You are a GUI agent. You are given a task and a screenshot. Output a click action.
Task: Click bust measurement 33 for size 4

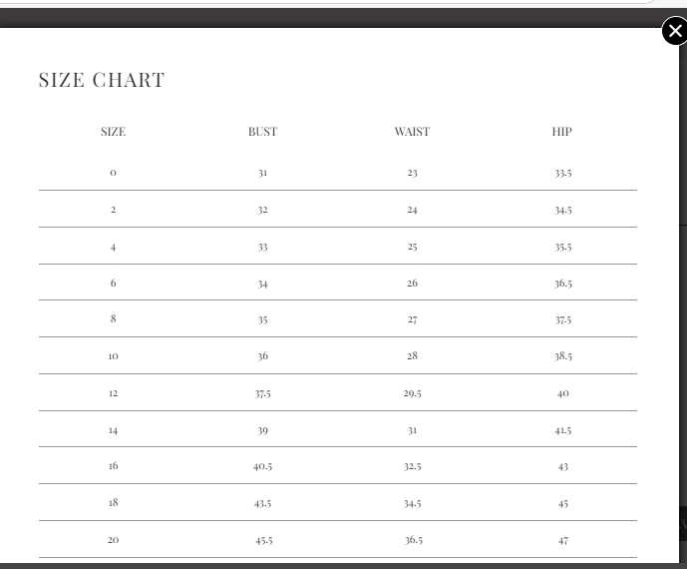coord(262,247)
